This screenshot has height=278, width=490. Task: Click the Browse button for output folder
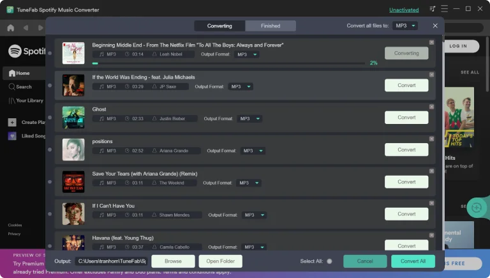click(173, 261)
